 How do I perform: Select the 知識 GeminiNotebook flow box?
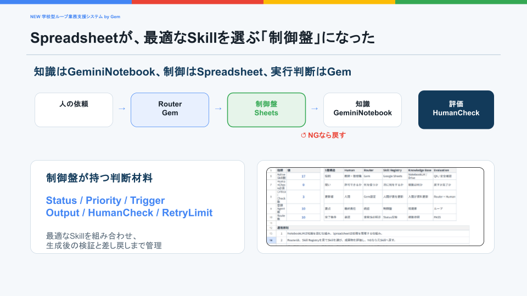click(x=362, y=110)
